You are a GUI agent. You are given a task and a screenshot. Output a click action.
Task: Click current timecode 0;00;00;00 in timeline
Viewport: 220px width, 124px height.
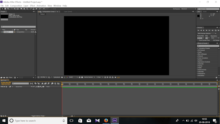pyautogui.click(x=6, y=83)
